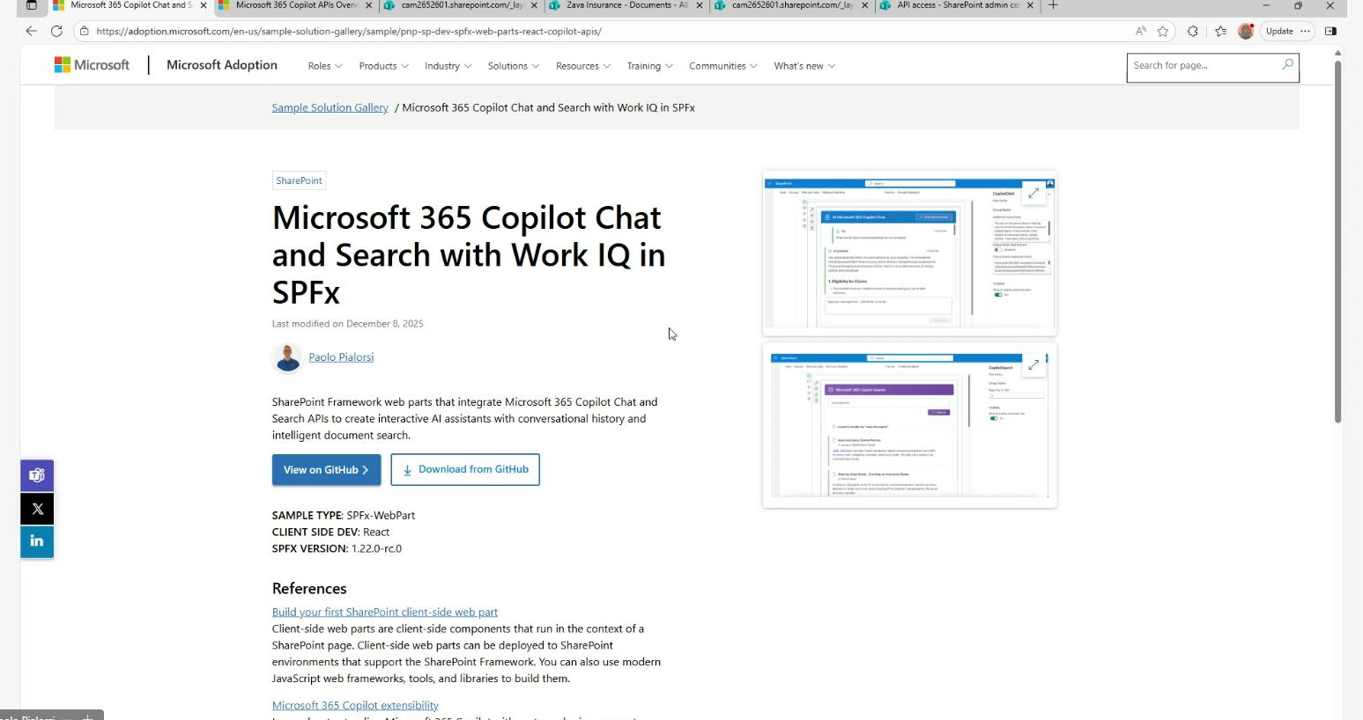
Task: Click Download from GitHub button
Action: 465,470
